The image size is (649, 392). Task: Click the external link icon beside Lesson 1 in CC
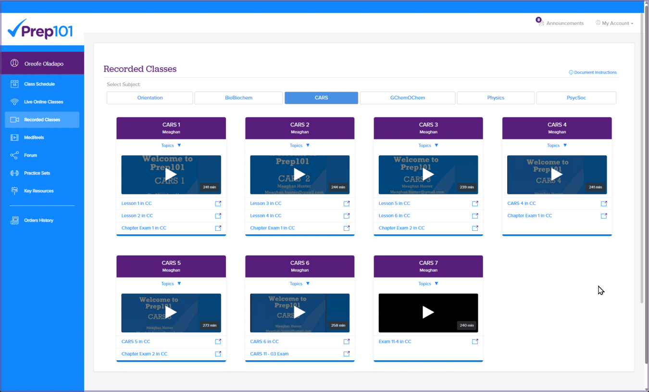tap(218, 203)
